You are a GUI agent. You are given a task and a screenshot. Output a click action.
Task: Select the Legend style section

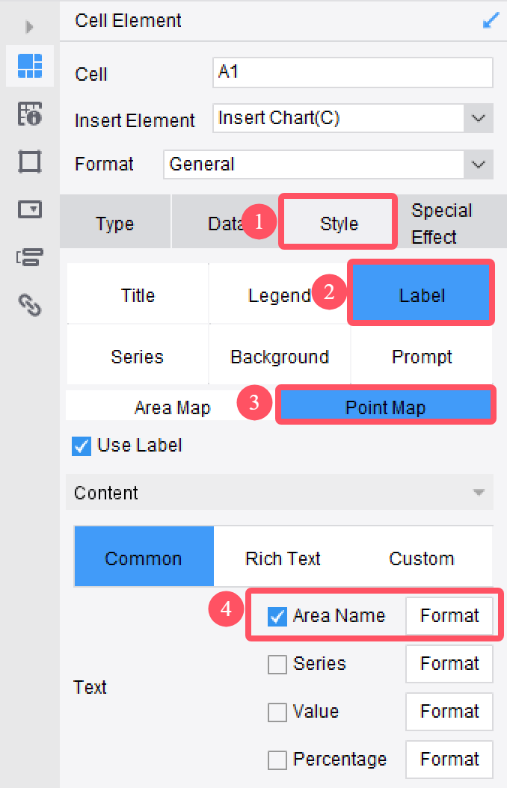pyautogui.click(x=280, y=295)
